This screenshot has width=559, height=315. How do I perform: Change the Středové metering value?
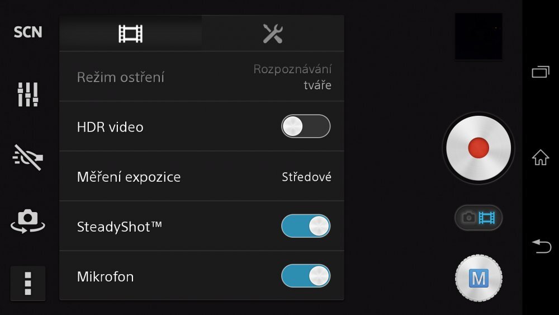pyautogui.click(x=306, y=177)
